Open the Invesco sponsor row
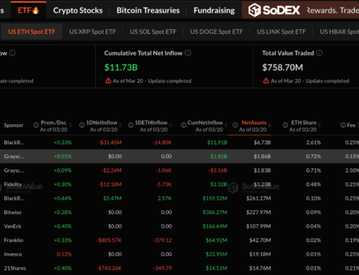The height and width of the screenshot is (275, 359). click(179, 254)
